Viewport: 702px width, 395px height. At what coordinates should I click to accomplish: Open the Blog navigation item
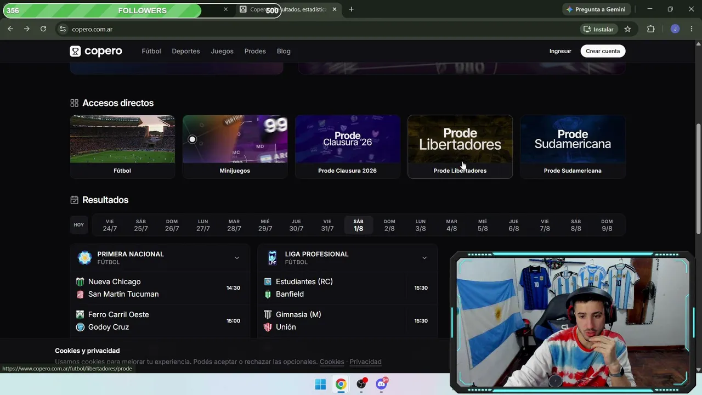click(284, 51)
